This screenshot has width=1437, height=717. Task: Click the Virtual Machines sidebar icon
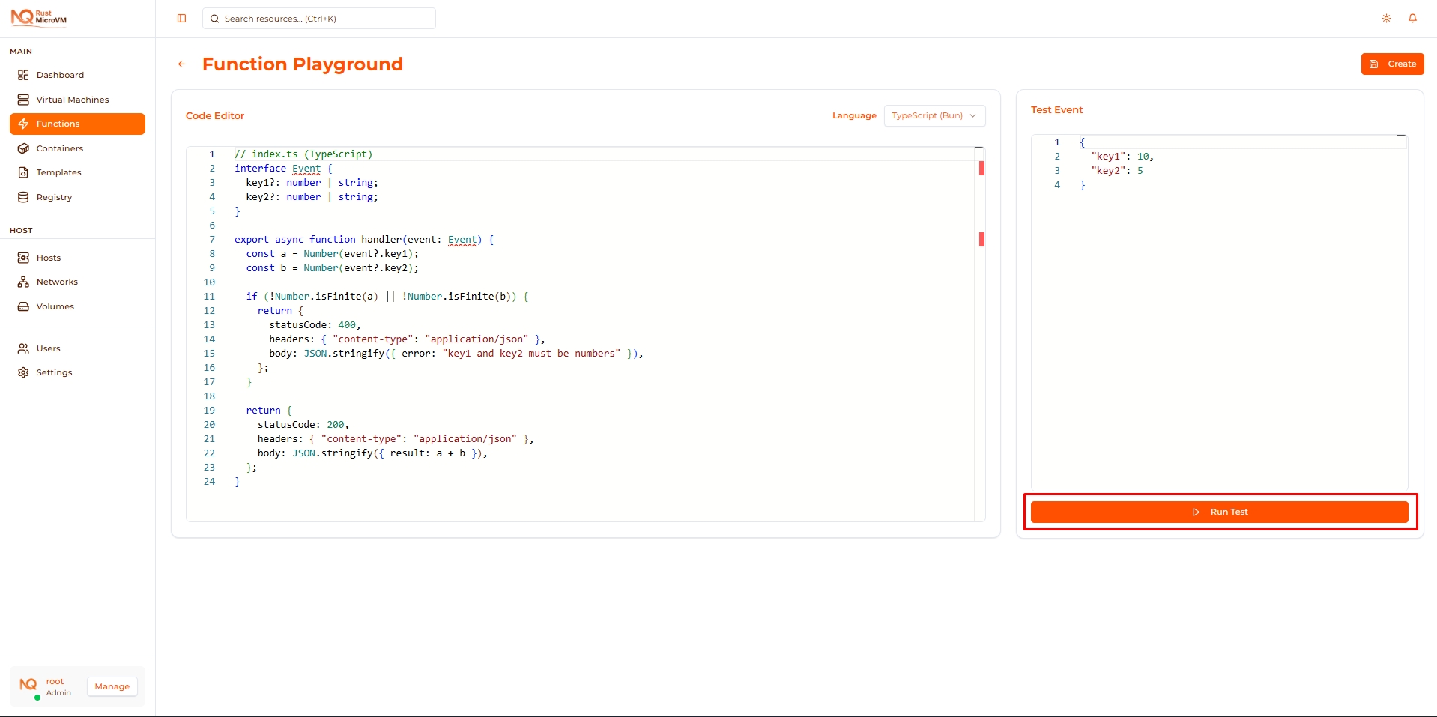click(23, 100)
